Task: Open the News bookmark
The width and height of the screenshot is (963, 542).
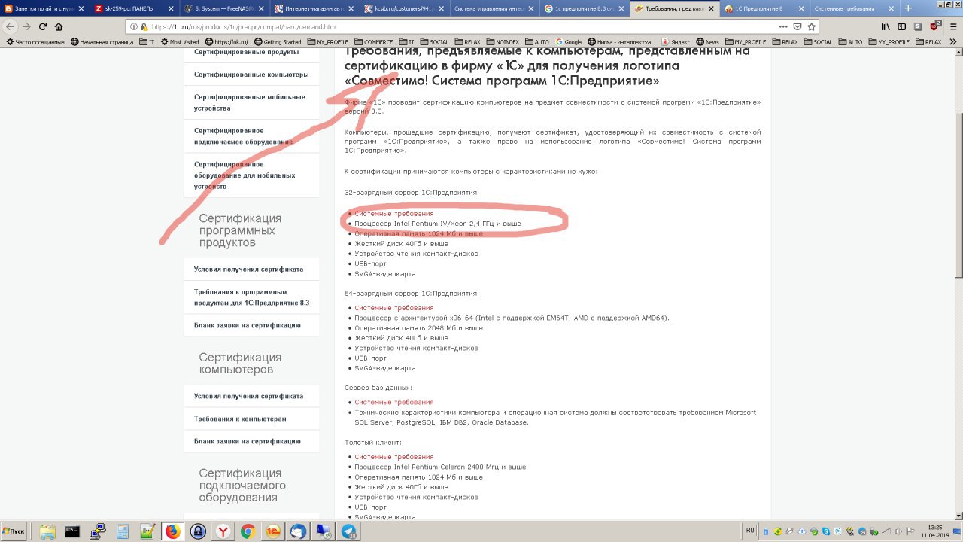Action: [x=707, y=42]
